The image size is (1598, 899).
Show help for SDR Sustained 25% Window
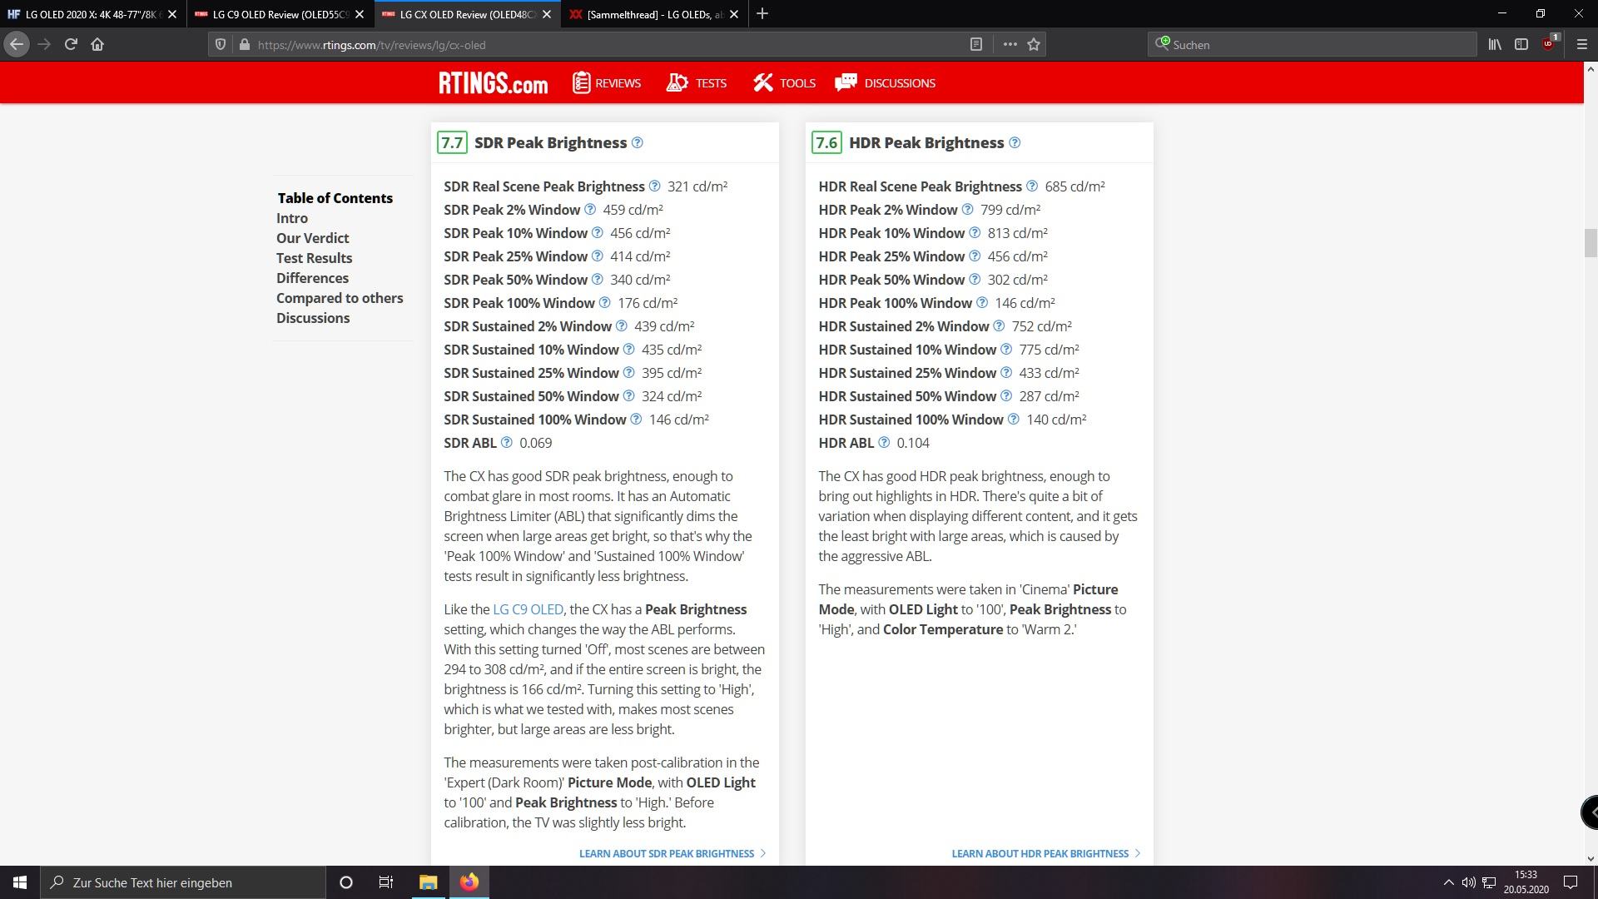tap(629, 372)
